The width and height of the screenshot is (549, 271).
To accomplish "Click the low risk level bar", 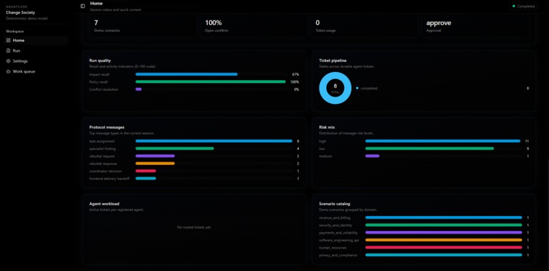I will coord(443,149).
